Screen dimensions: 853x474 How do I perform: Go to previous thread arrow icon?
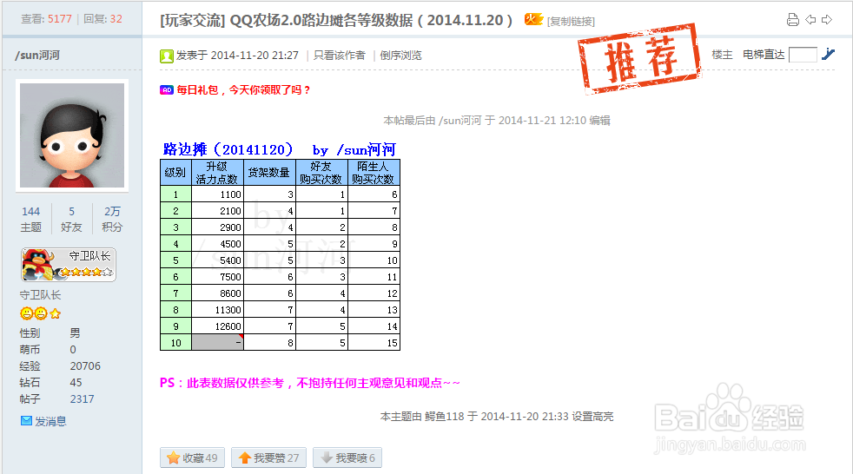pyautogui.click(x=810, y=20)
